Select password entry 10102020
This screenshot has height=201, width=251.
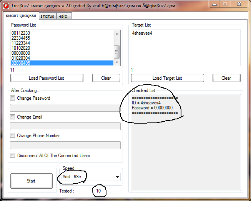tap(62, 48)
